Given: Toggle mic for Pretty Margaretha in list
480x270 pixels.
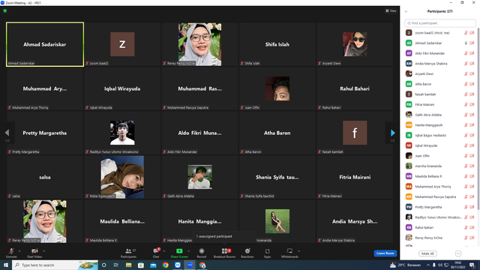Looking at the screenshot, I should pos(466,207).
